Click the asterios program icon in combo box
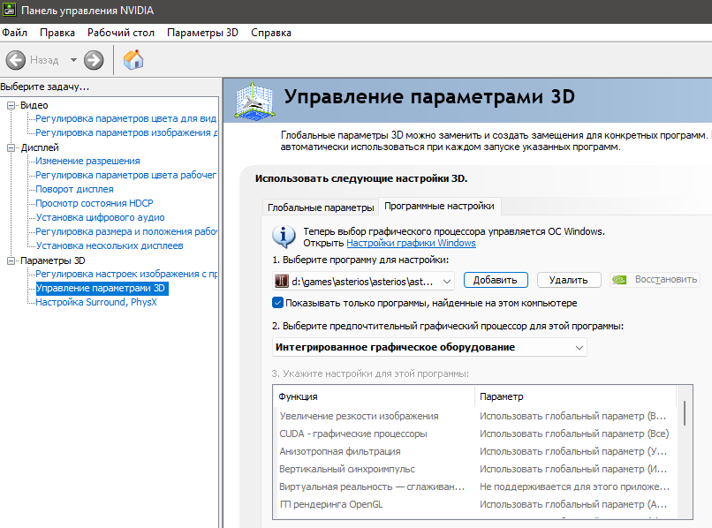Viewport: 712px width, 528px height. point(281,281)
